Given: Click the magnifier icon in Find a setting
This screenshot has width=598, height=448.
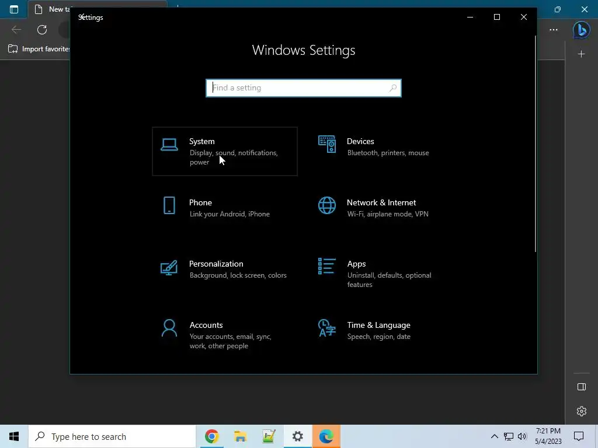Looking at the screenshot, I should click(393, 88).
